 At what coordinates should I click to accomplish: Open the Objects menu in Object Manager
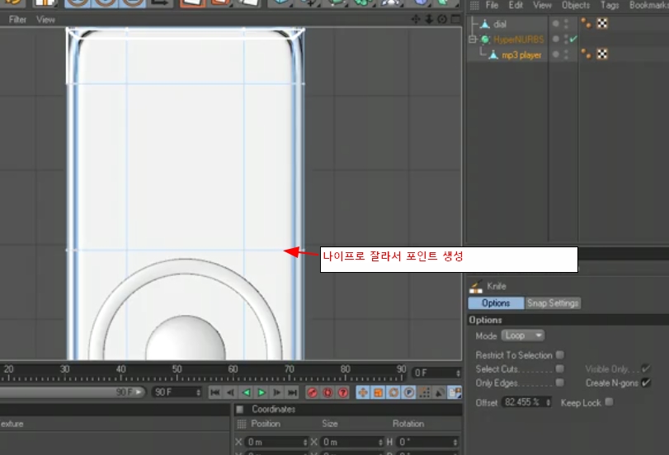pyautogui.click(x=576, y=5)
